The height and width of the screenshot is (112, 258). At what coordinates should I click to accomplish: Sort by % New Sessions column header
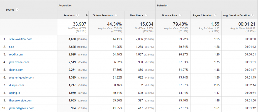[x=103, y=15]
